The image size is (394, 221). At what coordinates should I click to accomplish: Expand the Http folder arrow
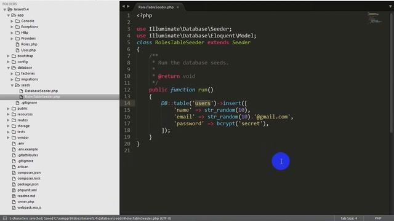pyautogui.click(x=12, y=33)
